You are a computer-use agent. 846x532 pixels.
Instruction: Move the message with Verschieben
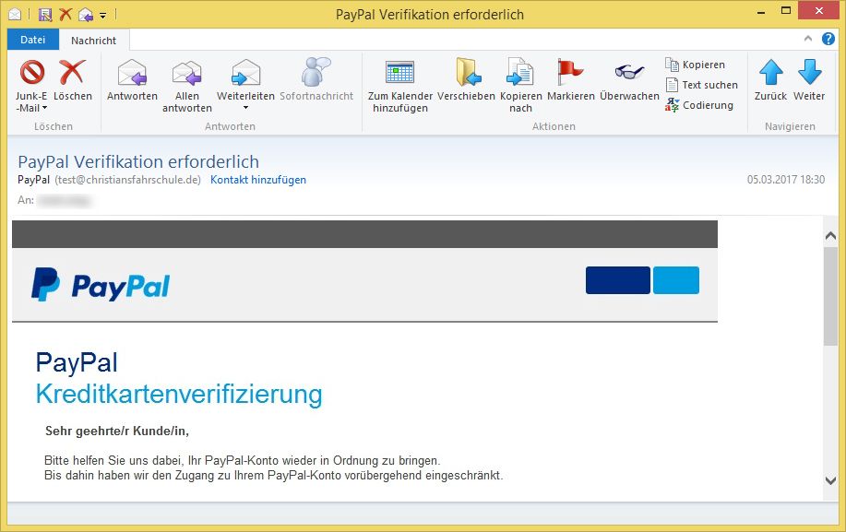tap(466, 80)
